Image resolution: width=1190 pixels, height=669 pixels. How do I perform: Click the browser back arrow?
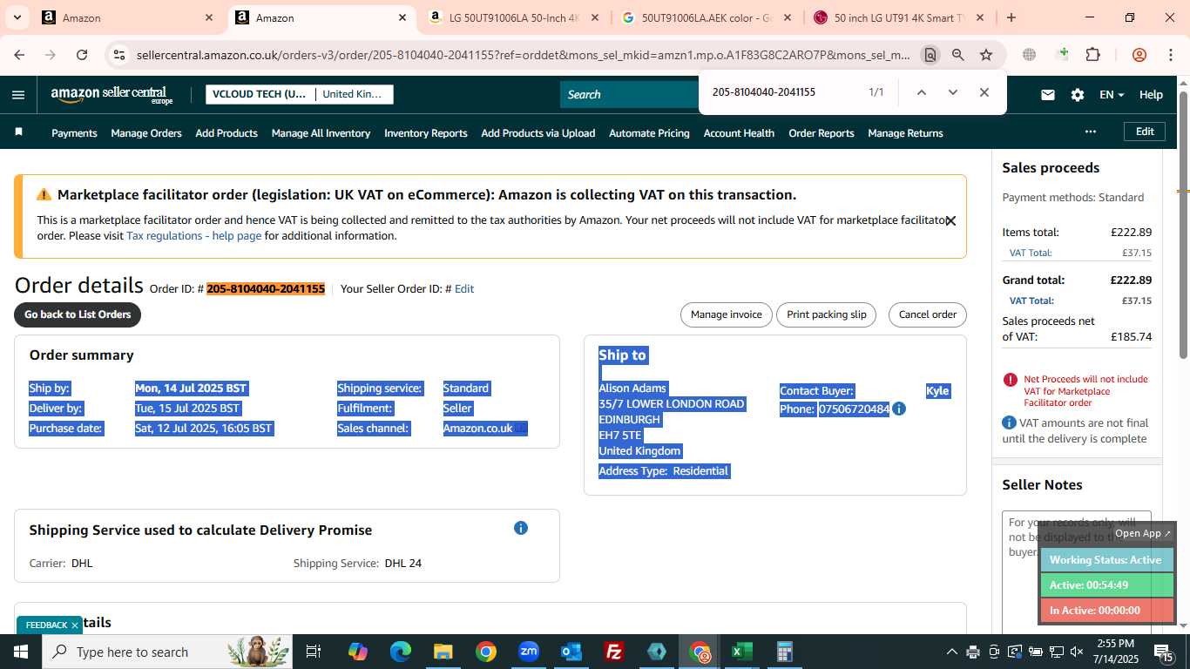coord(19,55)
